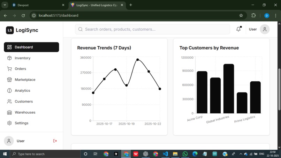281x158 pixels.
Task: Expand the tab search dropdown arrow
Action: [5, 5]
